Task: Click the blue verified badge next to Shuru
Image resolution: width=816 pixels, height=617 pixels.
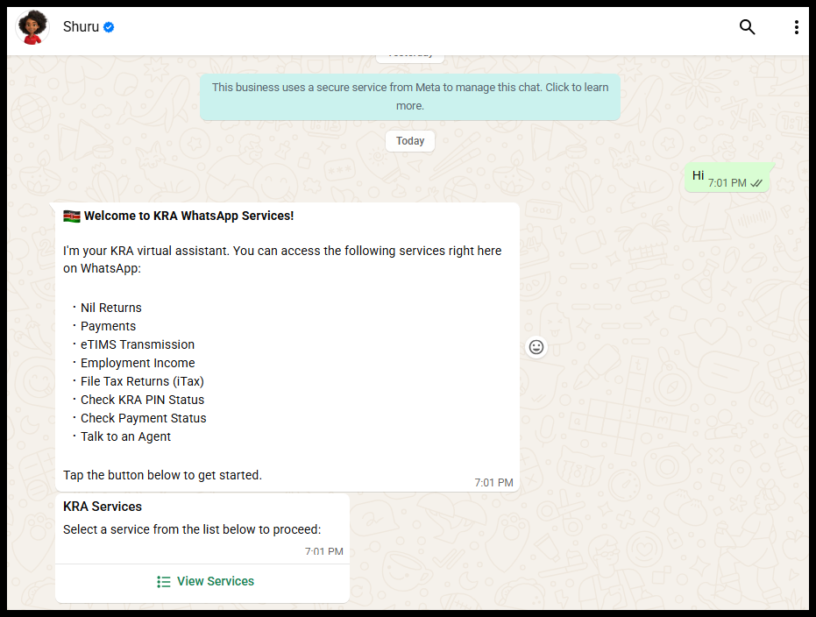Action: [109, 27]
